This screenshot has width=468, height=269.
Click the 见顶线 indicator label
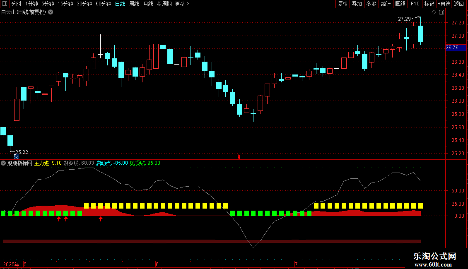[145, 163]
